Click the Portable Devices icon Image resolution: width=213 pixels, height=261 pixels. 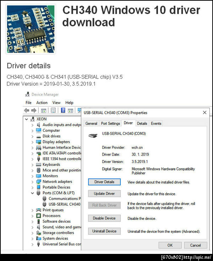[x=39, y=187]
